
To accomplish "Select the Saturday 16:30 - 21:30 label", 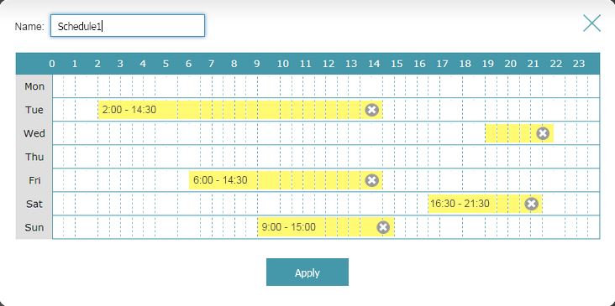I will [460, 204].
